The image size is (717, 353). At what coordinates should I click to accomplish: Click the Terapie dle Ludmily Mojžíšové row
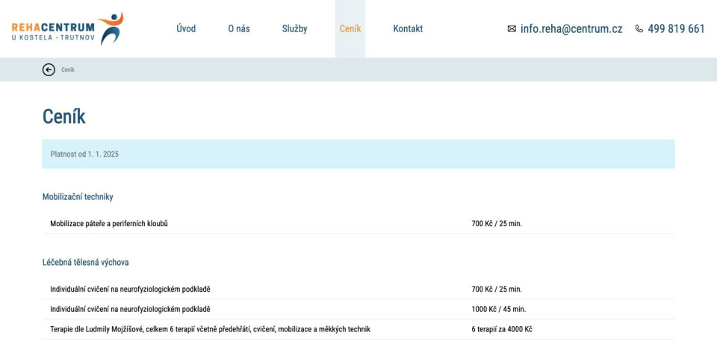coord(358,329)
